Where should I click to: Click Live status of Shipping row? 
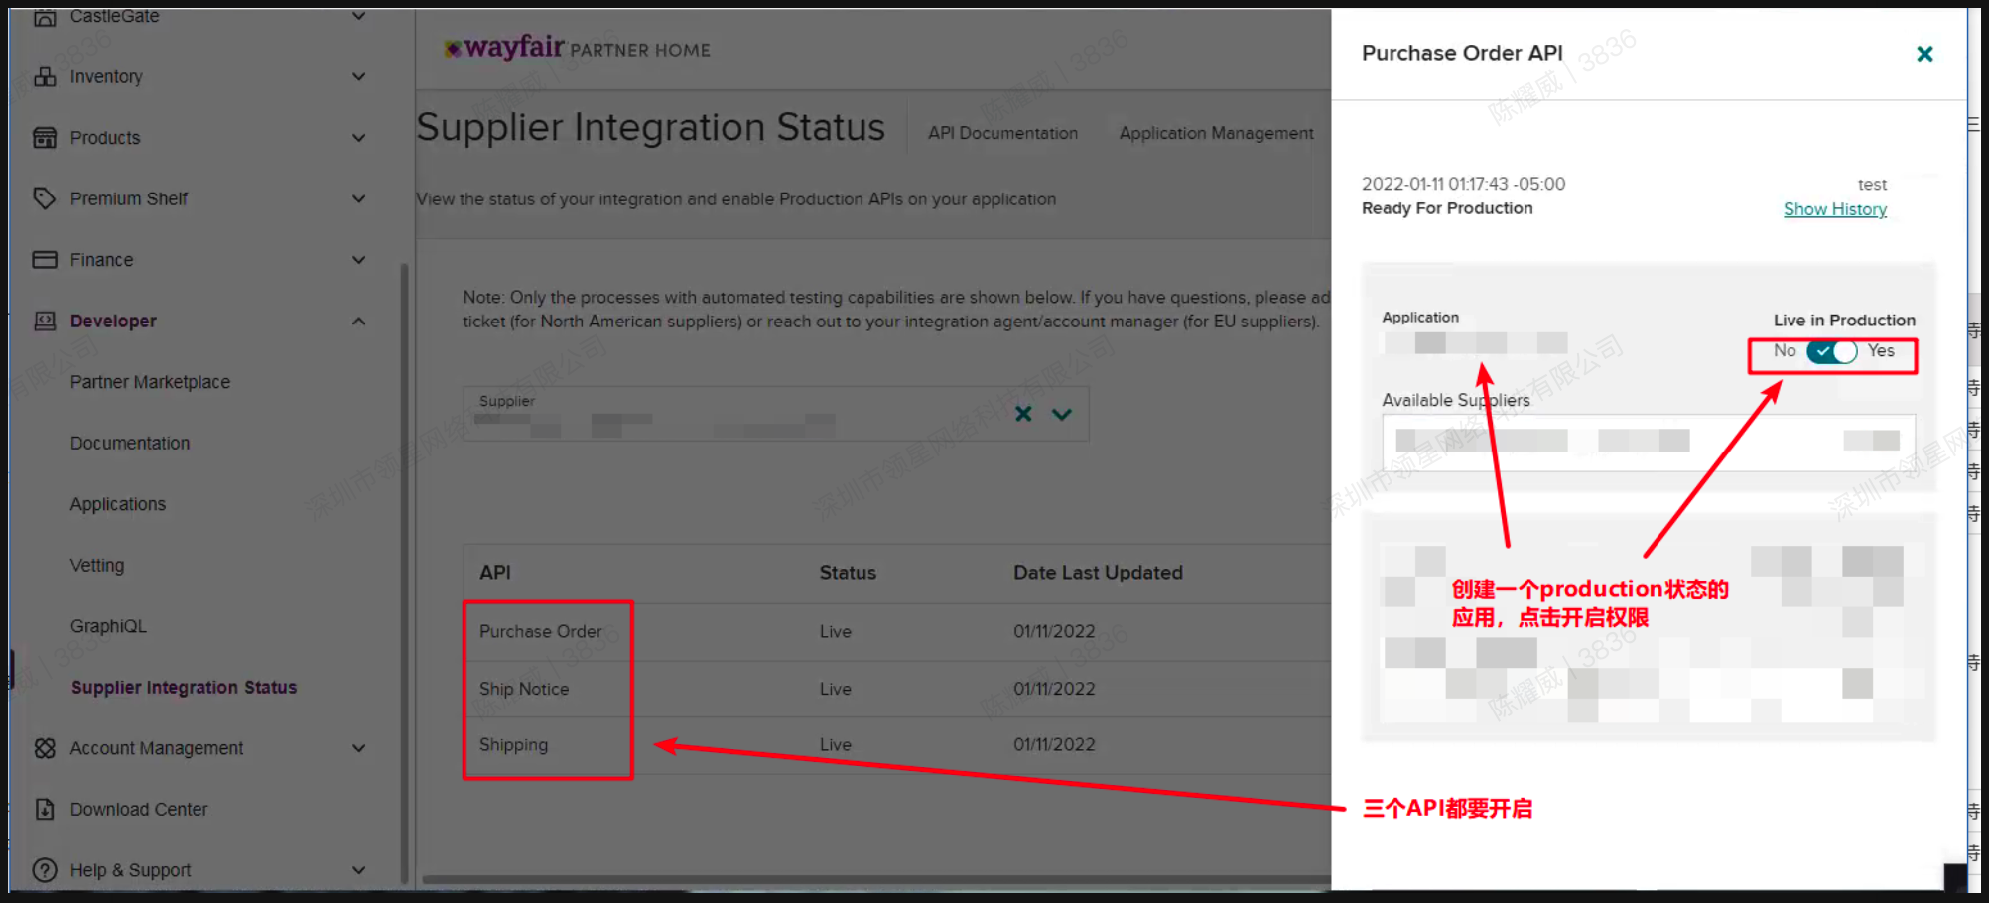(836, 744)
